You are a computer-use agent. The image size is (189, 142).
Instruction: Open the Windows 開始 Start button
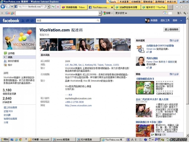pos(5,139)
